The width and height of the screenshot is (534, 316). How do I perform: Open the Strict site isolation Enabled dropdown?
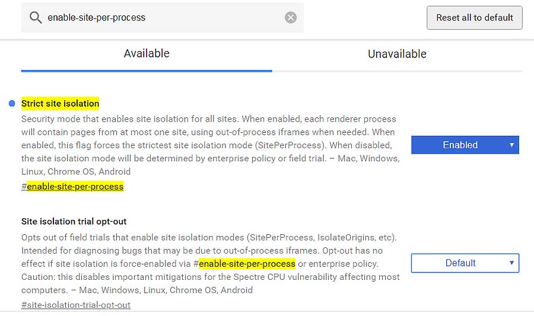[x=465, y=145]
